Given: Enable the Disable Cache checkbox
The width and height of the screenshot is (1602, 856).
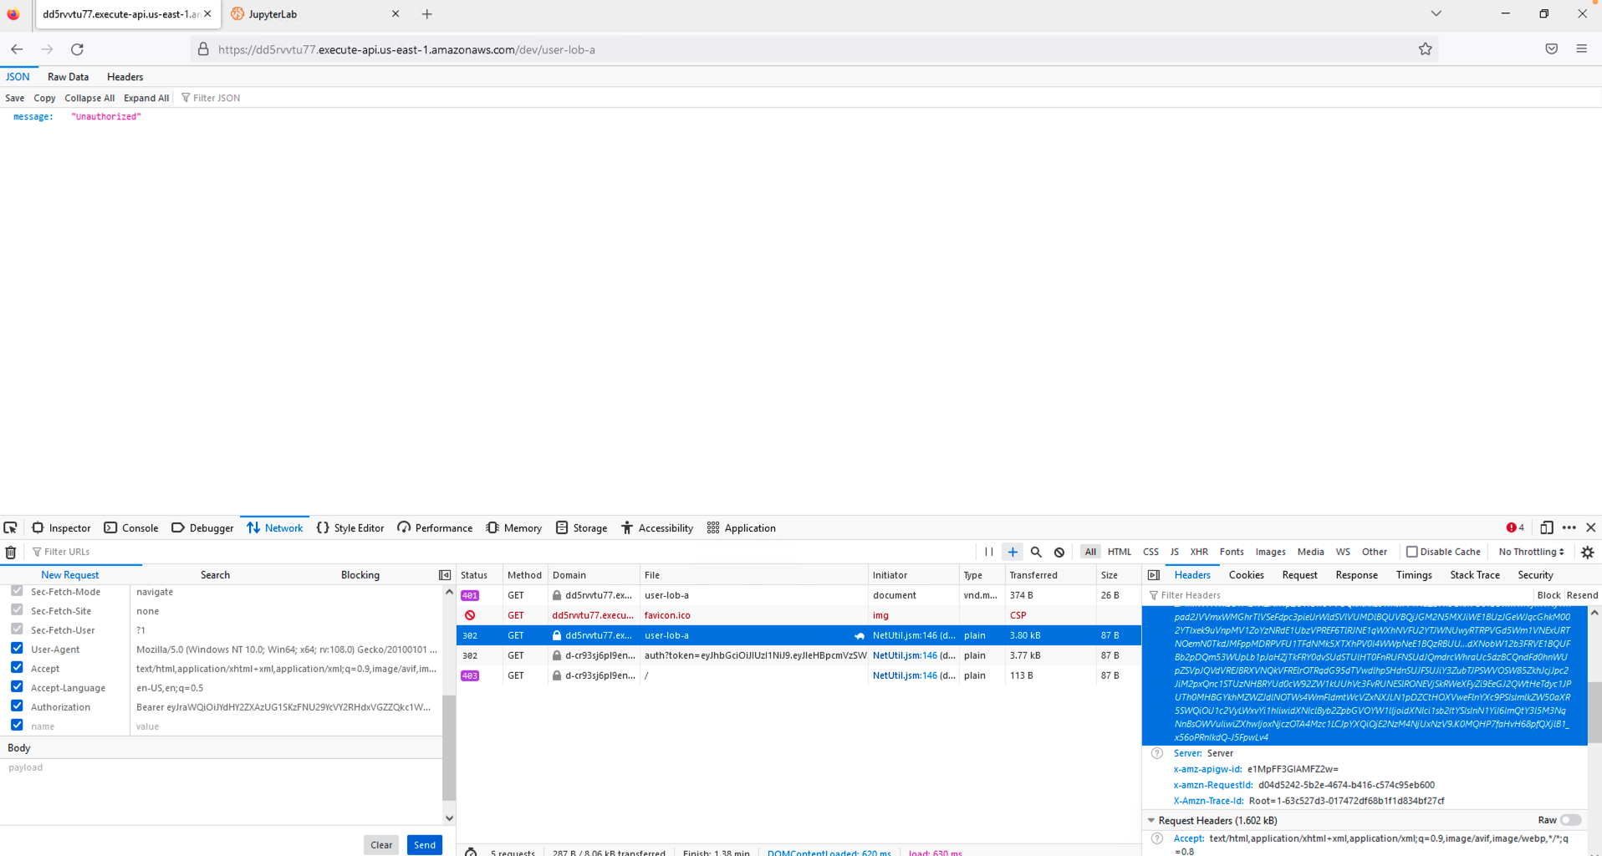Looking at the screenshot, I should [x=1412, y=552].
